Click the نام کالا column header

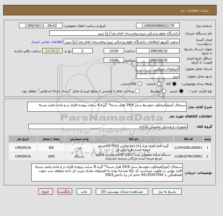pos(134,139)
